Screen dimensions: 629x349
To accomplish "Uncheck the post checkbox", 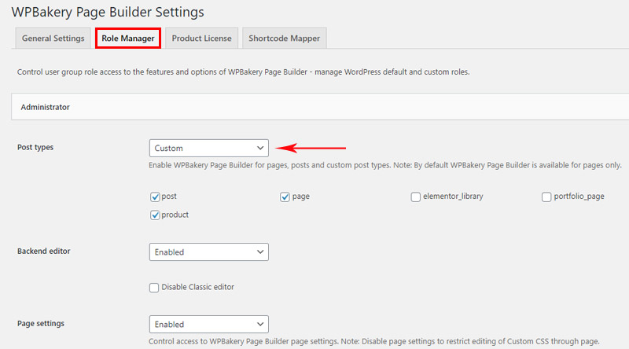I will click(x=155, y=197).
